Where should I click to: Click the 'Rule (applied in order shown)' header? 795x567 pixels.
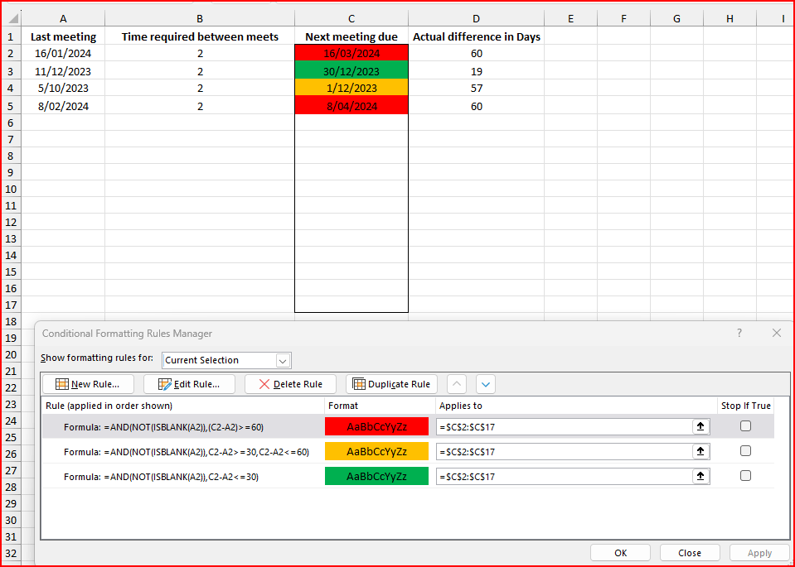coord(109,406)
